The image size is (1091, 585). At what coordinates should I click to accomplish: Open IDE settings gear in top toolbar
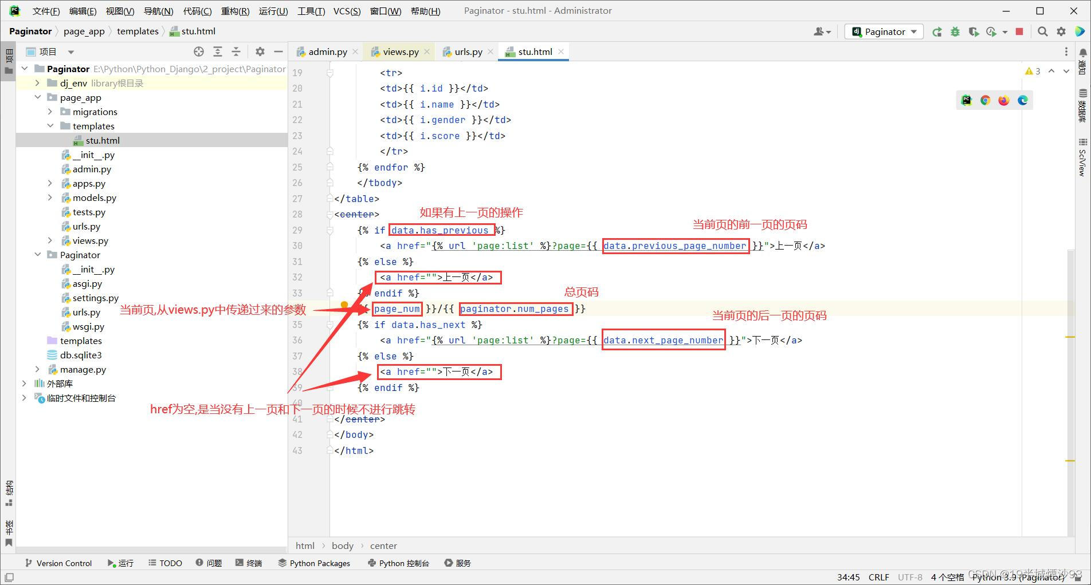click(x=1061, y=32)
